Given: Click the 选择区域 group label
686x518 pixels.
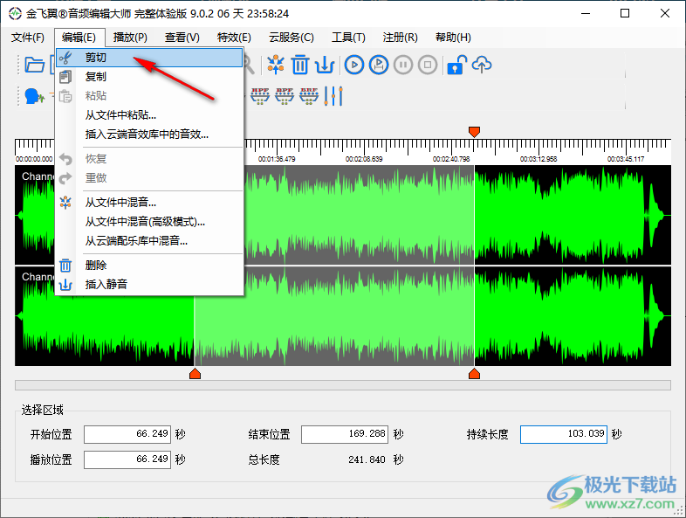Looking at the screenshot, I should coord(43,410).
